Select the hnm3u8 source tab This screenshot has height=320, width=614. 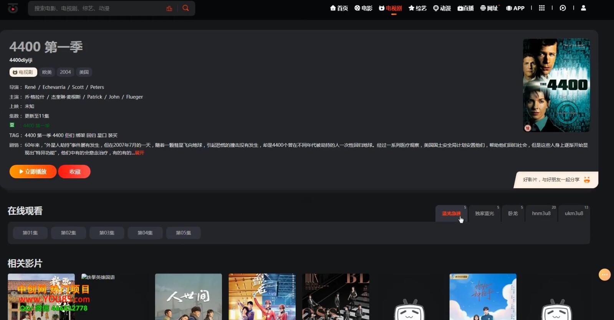(x=541, y=214)
